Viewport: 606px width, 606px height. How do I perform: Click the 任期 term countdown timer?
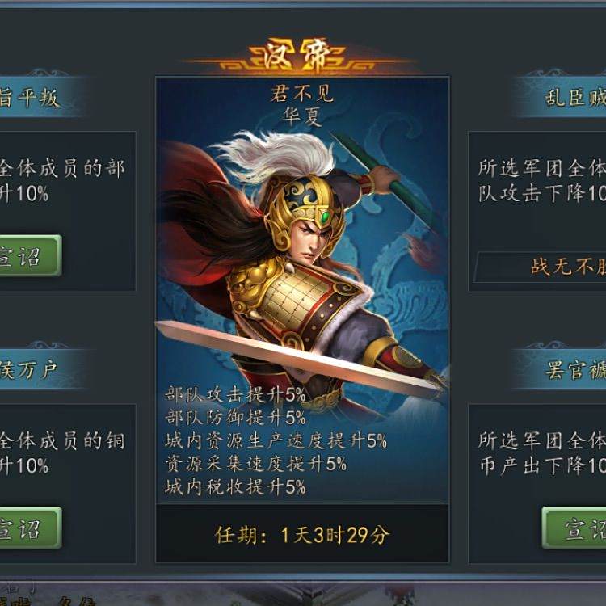[x=302, y=535]
